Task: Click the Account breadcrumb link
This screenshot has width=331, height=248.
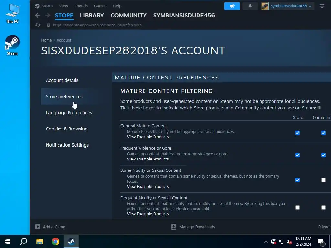Action: click(x=64, y=40)
